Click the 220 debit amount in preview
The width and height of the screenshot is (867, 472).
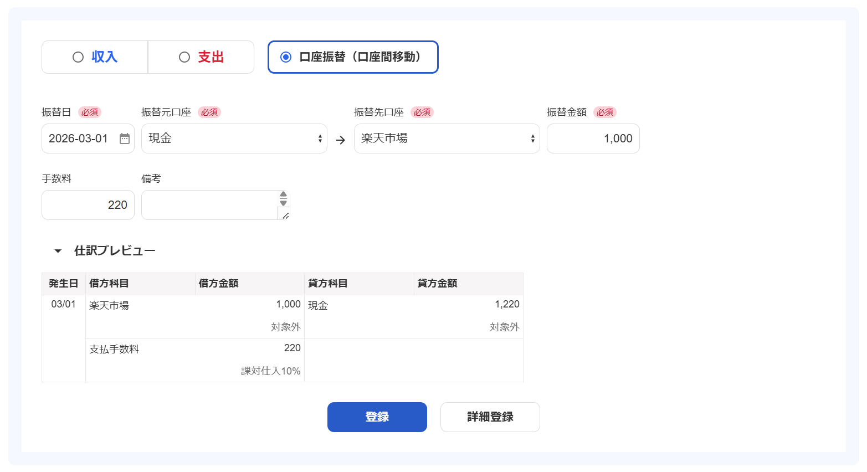tap(293, 348)
